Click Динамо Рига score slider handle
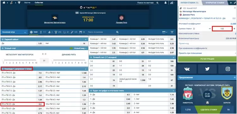237x114 pixels. tap(52, 60)
